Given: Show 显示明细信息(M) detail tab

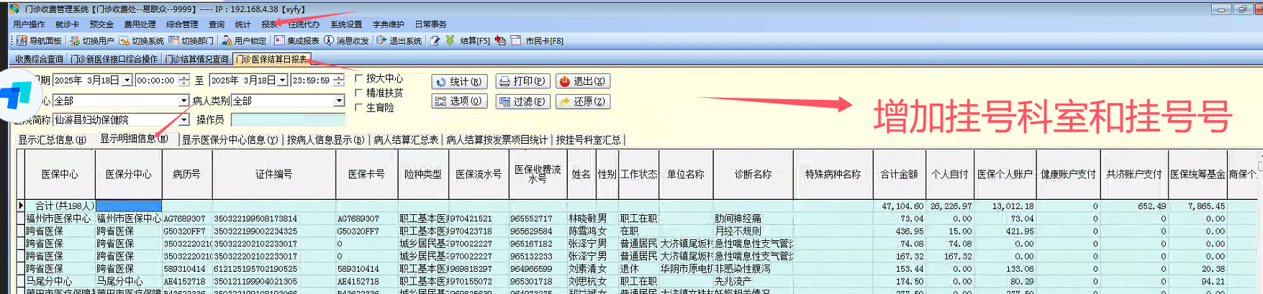Looking at the screenshot, I should [134, 138].
